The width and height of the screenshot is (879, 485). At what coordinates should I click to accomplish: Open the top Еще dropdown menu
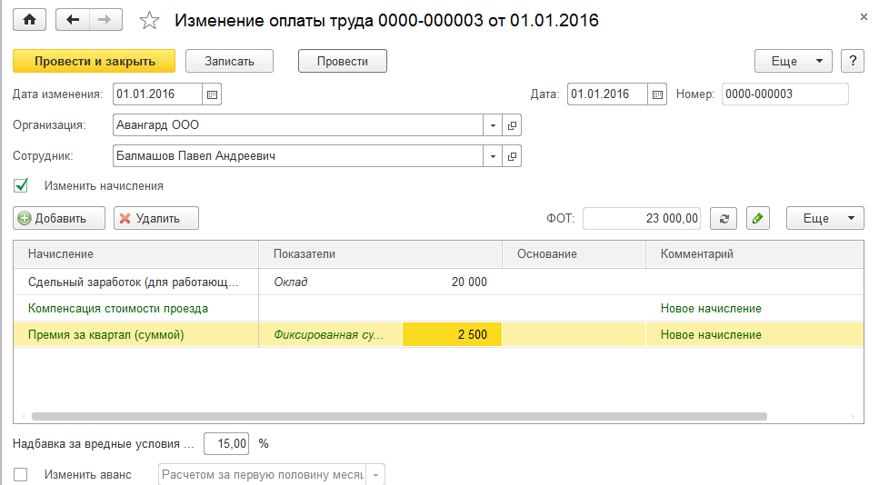(x=794, y=61)
